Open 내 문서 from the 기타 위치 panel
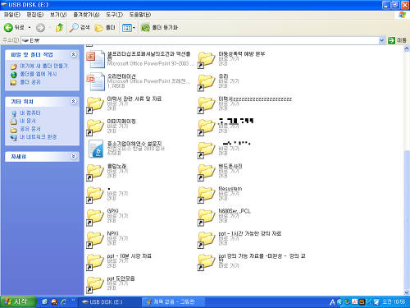This screenshot has width=410, height=308. click(x=28, y=121)
